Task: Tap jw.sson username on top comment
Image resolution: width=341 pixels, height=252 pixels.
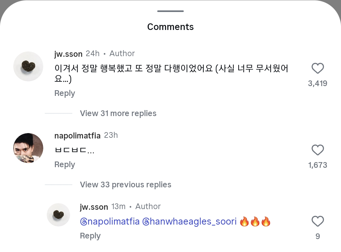Action: click(x=68, y=54)
